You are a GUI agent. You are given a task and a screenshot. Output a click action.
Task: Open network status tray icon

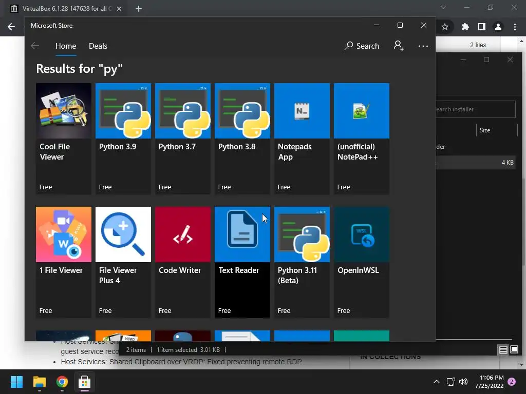[450, 382]
